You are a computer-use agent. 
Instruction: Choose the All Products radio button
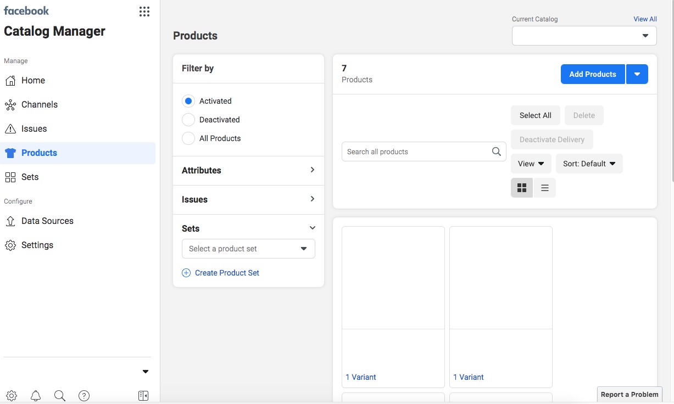pyautogui.click(x=188, y=138)
